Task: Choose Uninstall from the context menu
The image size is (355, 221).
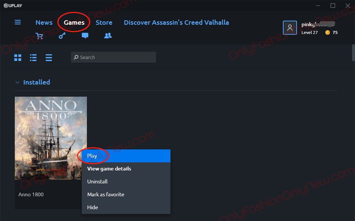Action: click(x=126, y=182)
